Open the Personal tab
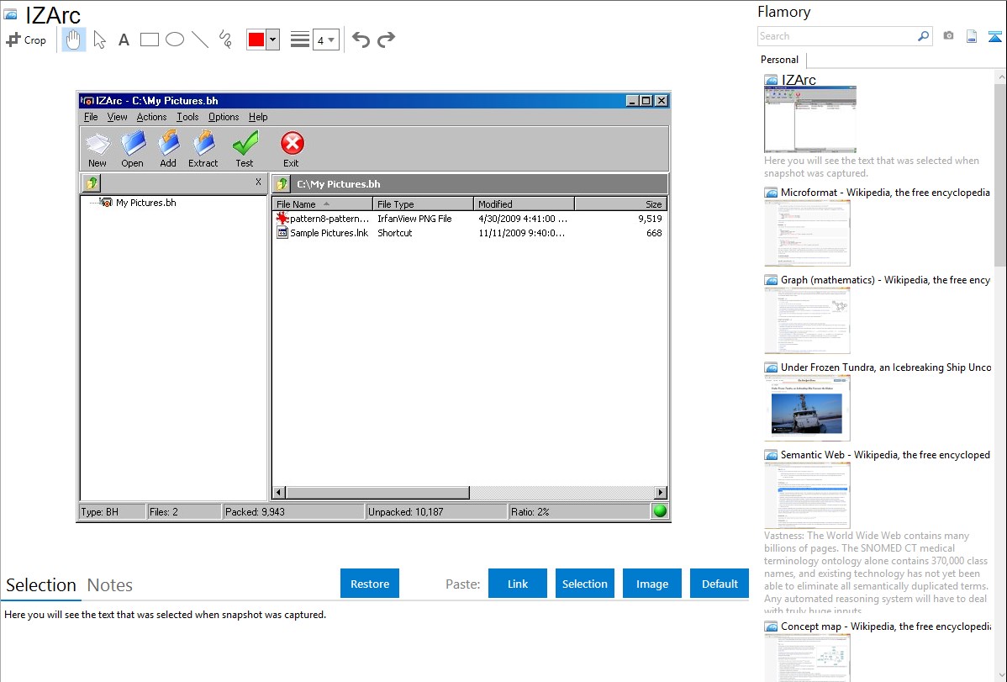 (779, 60)
